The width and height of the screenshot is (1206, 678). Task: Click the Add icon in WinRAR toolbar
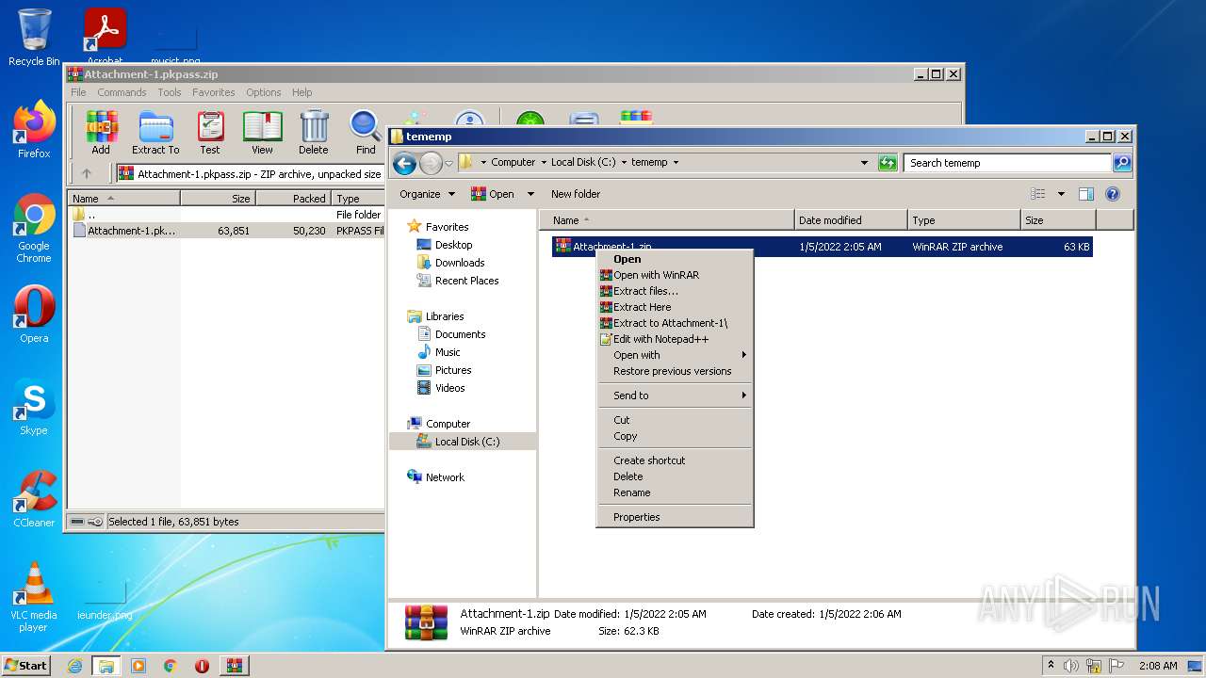coord(101,132)
